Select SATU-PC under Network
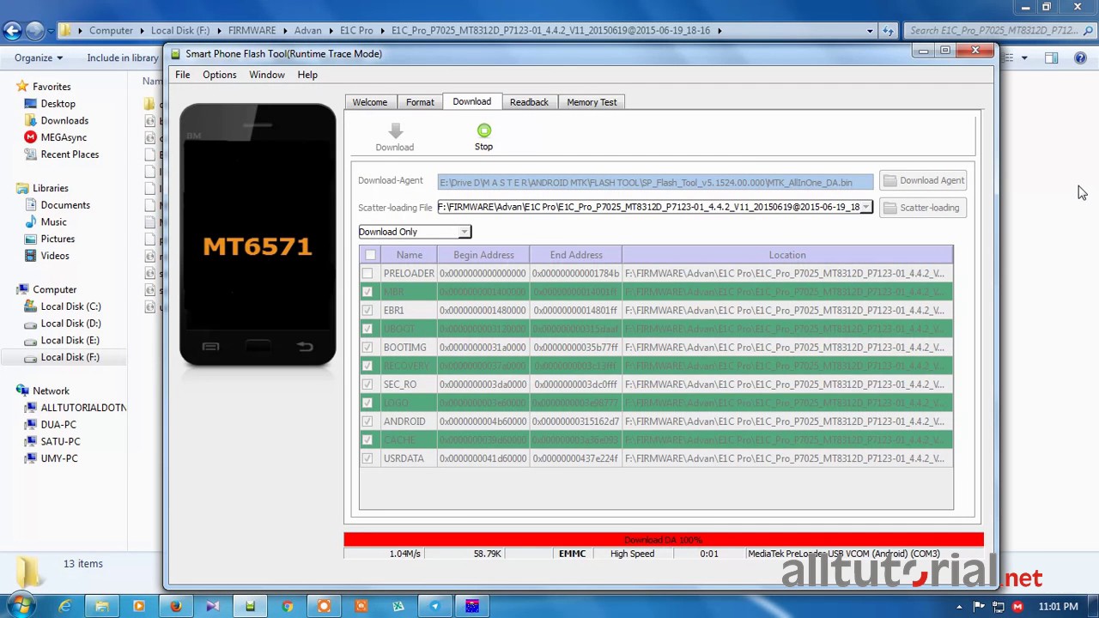 tap(60, 441)
